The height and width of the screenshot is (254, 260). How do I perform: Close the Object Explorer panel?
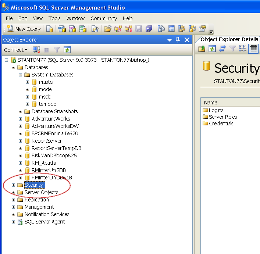187,40
